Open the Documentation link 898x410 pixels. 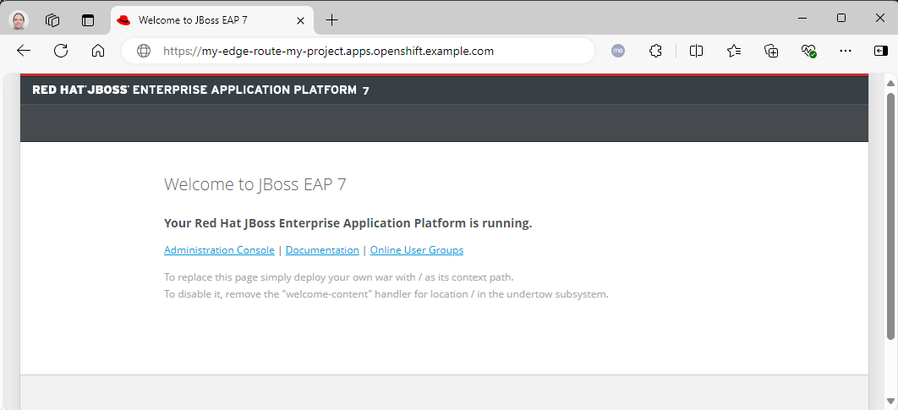322,250
